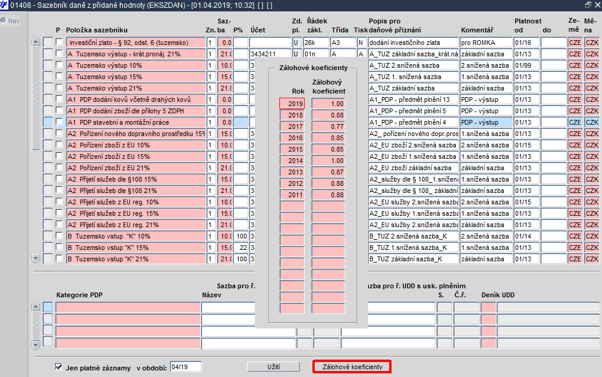602x377 pixels.
Task: Click coefficient value 0.08 for 2018
Action: click(328, 115)
